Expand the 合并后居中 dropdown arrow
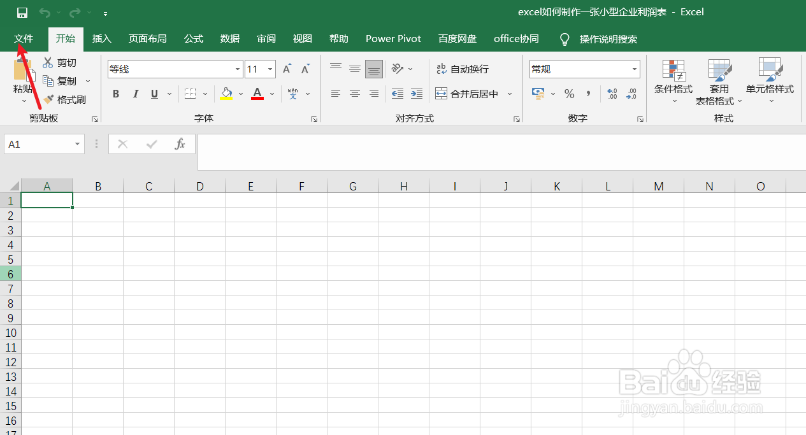 tap(510, 94)
